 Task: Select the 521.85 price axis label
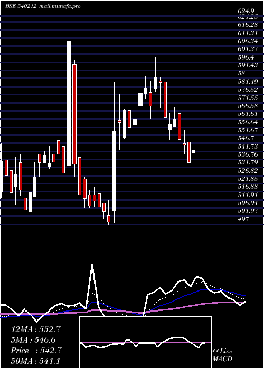coord(248,178)
